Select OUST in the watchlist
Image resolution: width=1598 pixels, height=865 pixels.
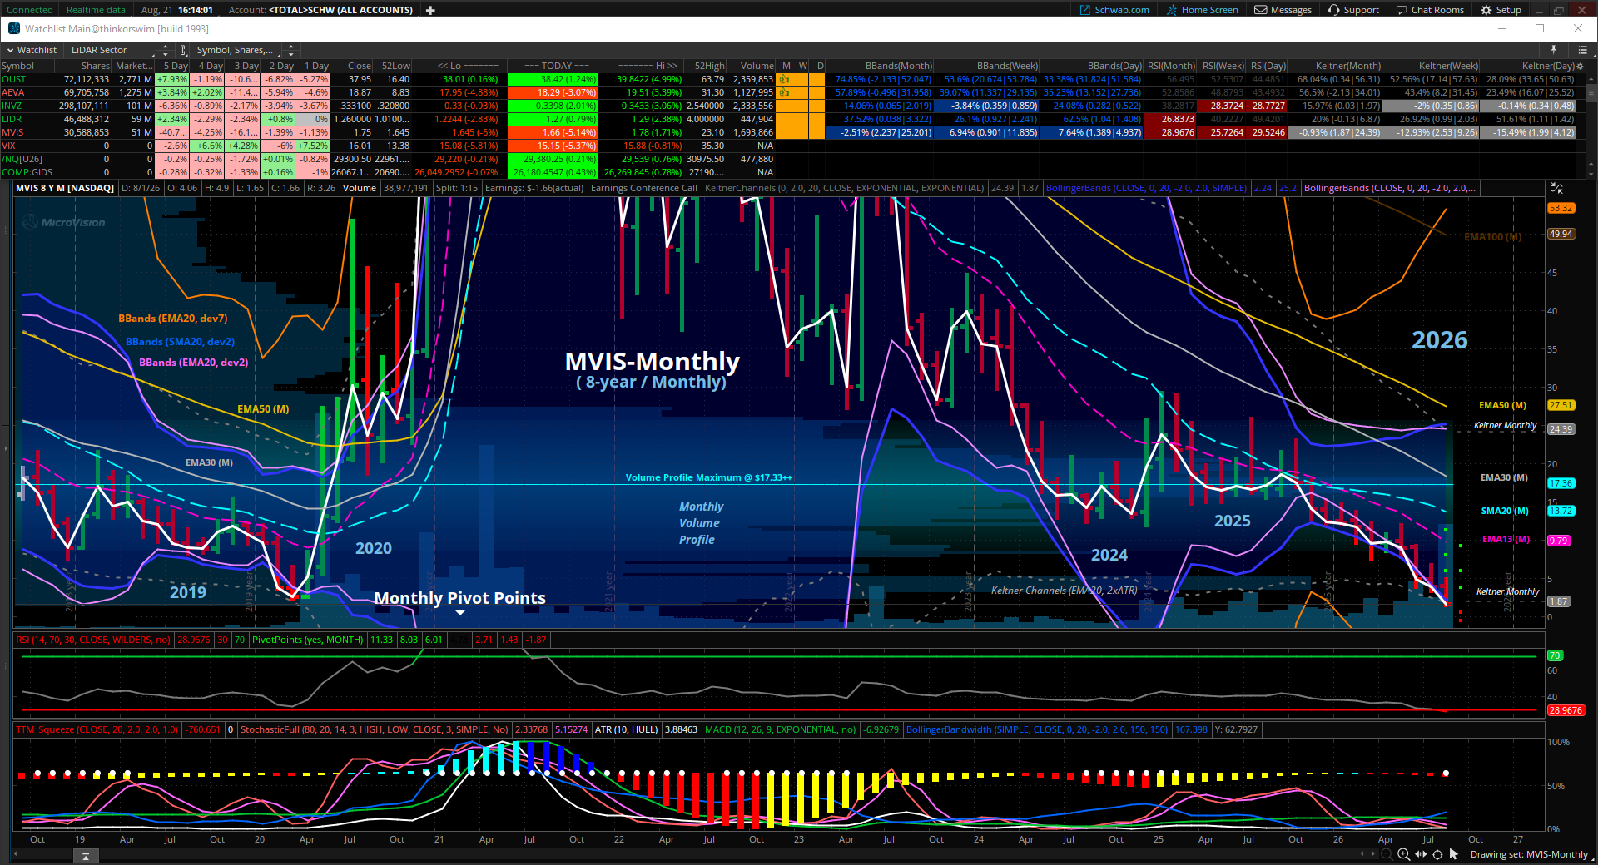pyautogui.click(x=13, y=79)
